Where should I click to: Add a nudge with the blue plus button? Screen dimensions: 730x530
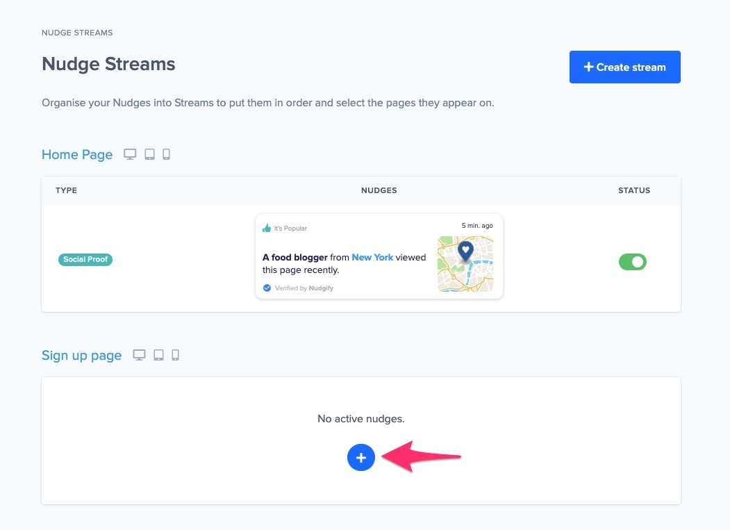coord(360,457)
